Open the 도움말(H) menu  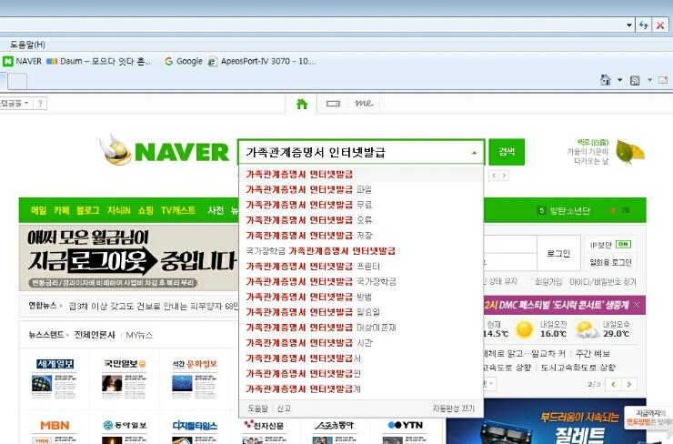27,45
